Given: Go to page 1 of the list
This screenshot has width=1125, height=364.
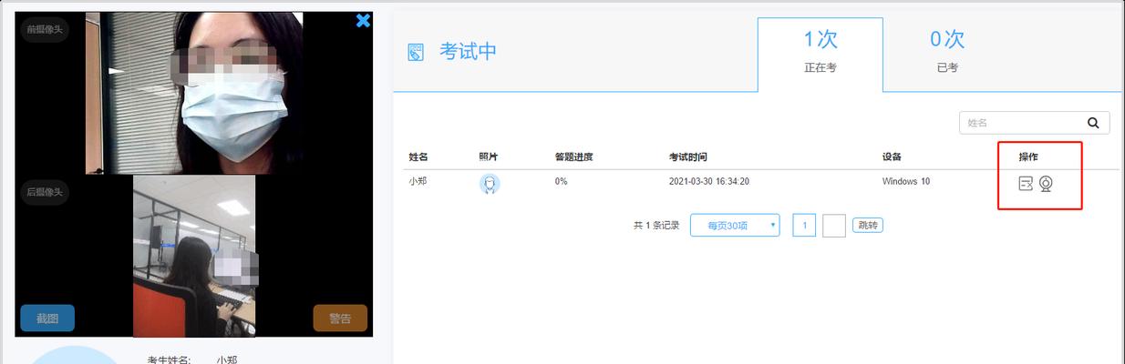Looking at the screenshot, I should (804, 225).
